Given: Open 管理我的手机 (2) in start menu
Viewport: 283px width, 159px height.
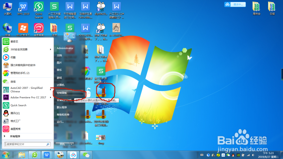Looking at the screenshot, I should click(28, 73).
